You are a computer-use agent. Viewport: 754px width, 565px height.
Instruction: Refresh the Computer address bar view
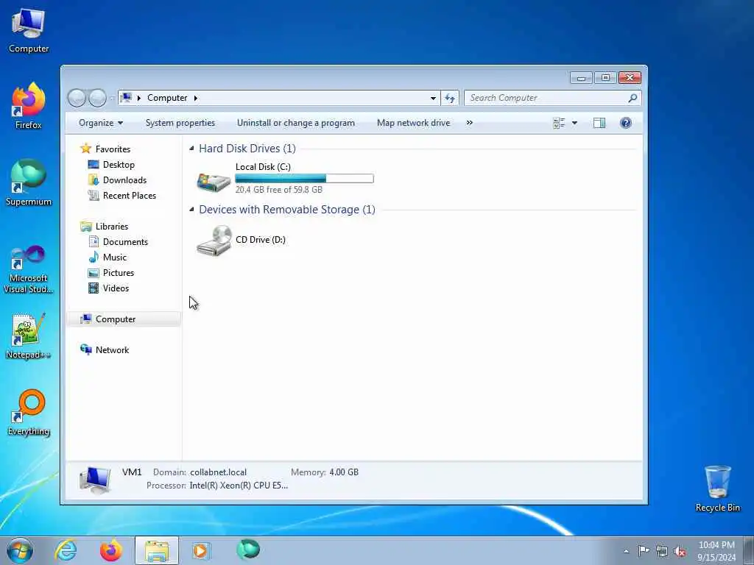(x=450, y=98)
